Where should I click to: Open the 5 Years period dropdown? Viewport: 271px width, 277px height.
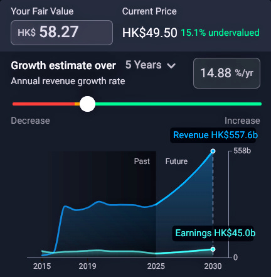click(151, 65)
